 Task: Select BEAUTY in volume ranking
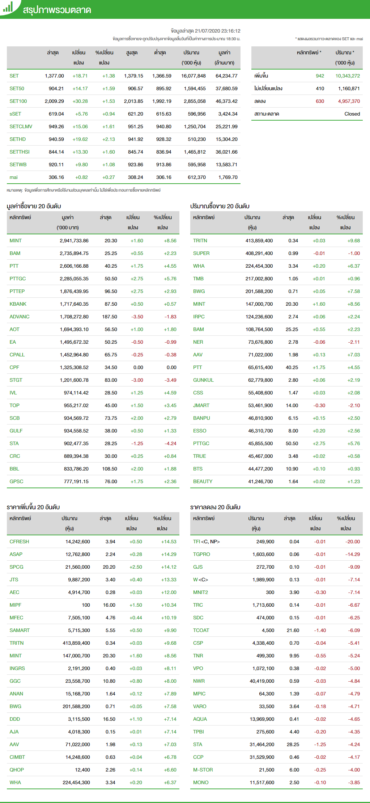(x=203, y=481)
